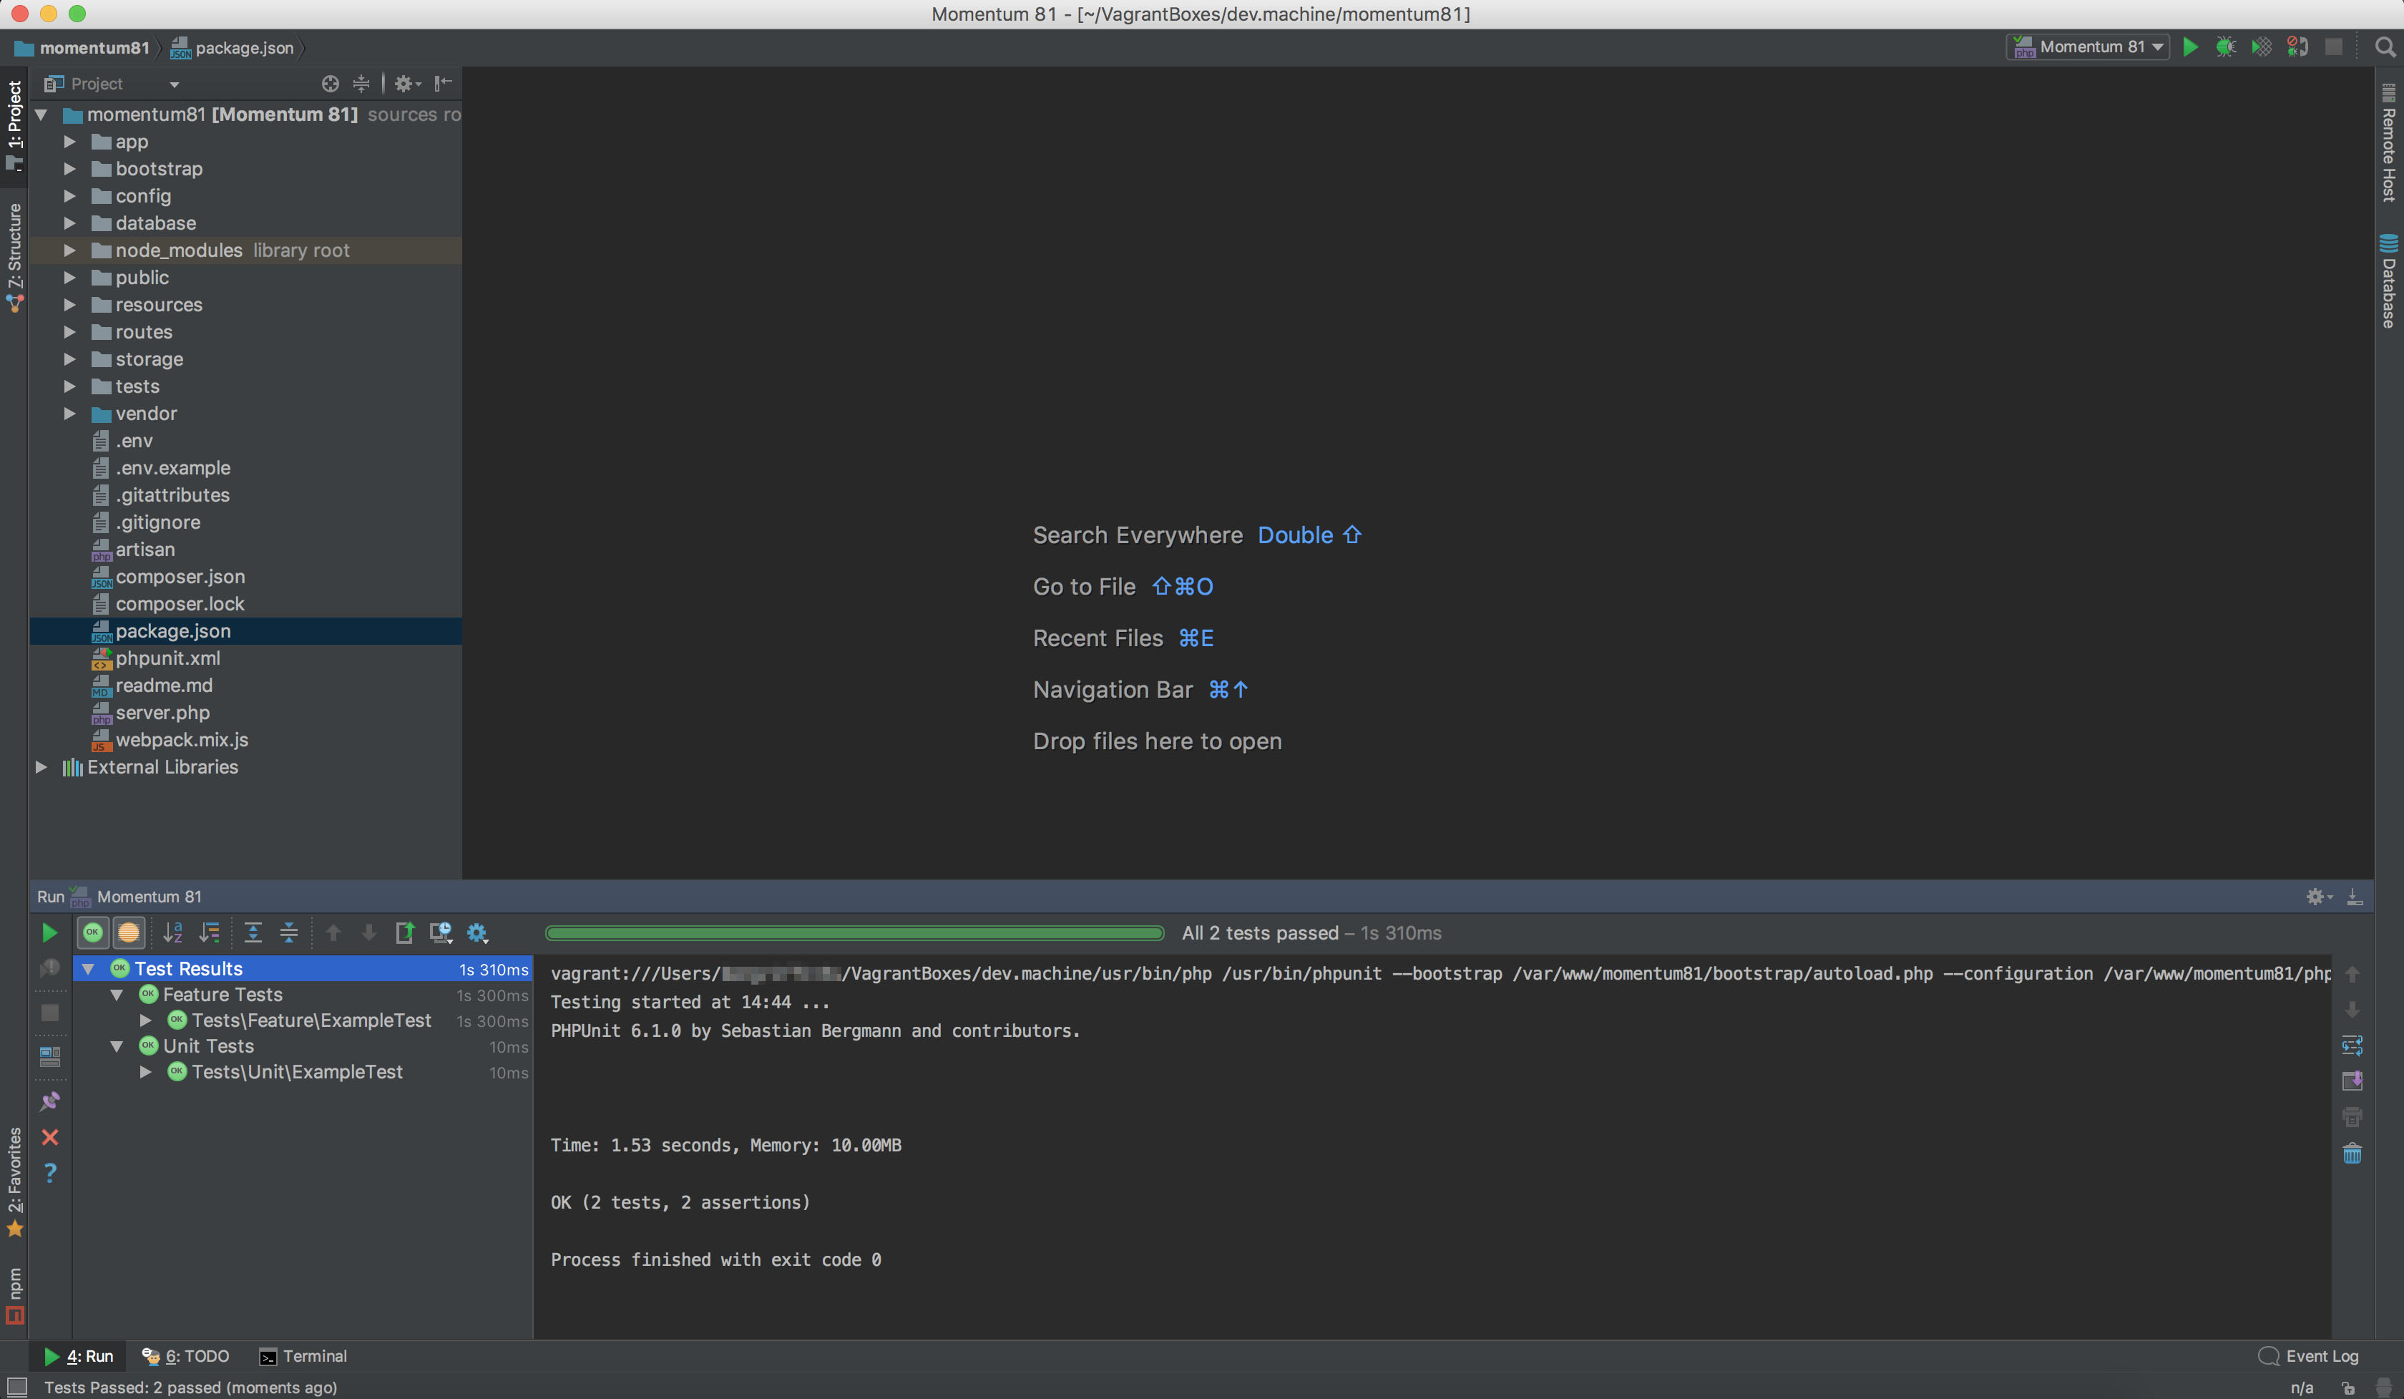Click the Pin Tab pushpin icon
The height and width of the screenshot is (1399, 2404).
(49, 1101)
